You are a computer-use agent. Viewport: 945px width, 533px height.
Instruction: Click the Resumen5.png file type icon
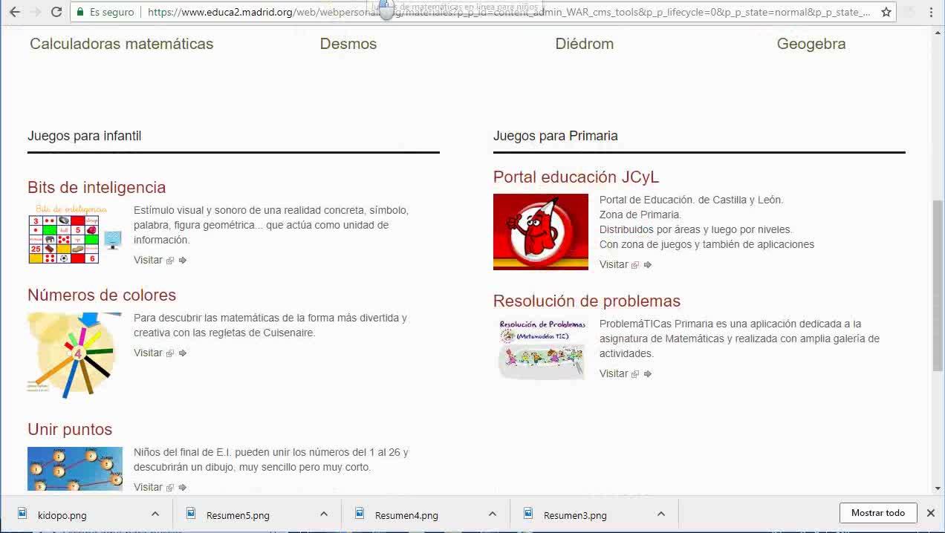(191, 513)
